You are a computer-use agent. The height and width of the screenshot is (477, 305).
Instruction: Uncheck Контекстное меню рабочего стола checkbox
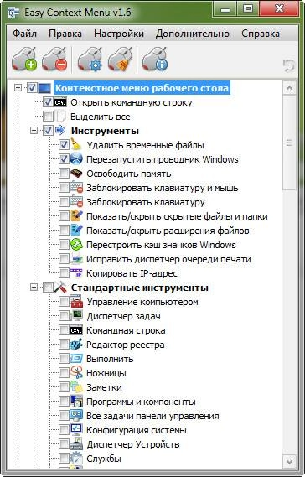coord(32,88)
